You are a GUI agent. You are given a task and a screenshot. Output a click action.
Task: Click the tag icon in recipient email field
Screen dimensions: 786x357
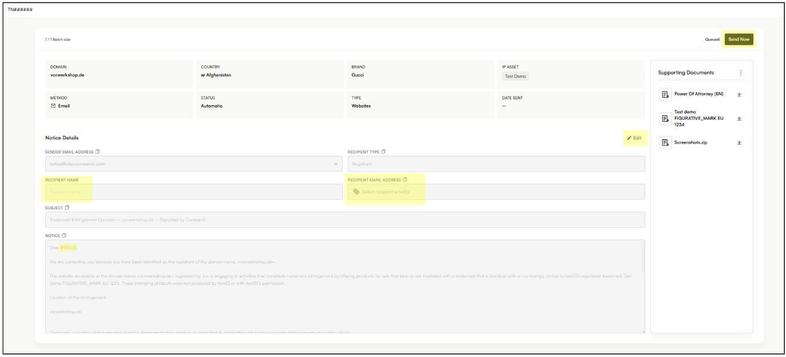click(356, 192)
